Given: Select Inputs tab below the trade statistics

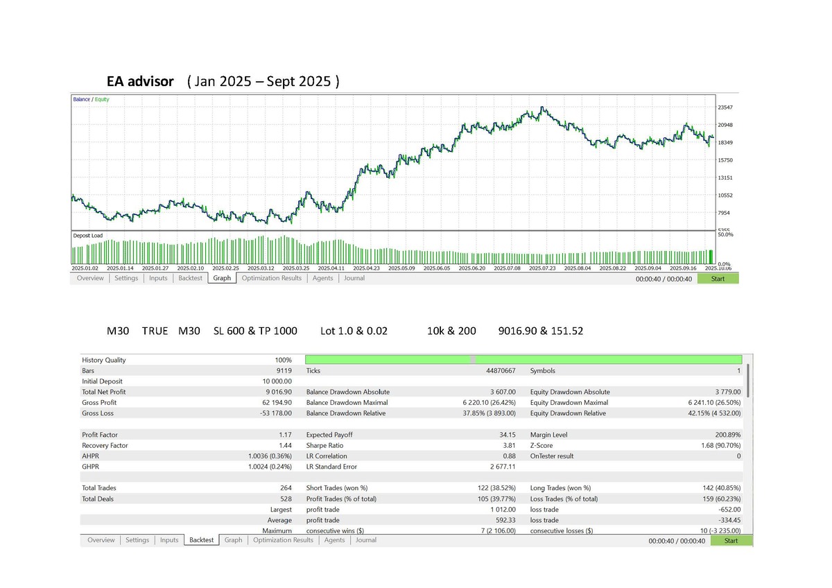Looking at the screenshot, I should tap(169, 540).
